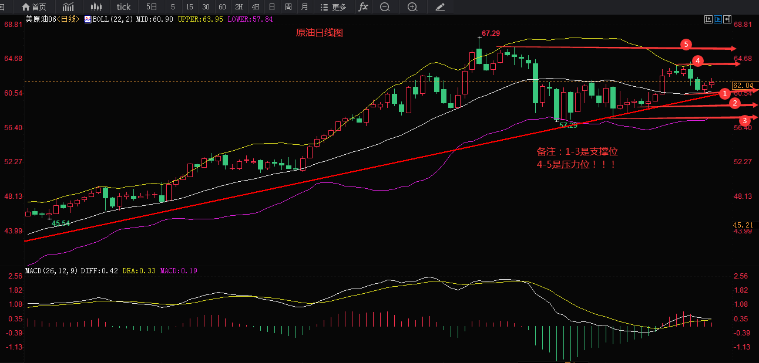Zoom in the chart with plus magnifier
This screenshot has height=363, width=759.
pyautogui.click(x=412, y=7)
